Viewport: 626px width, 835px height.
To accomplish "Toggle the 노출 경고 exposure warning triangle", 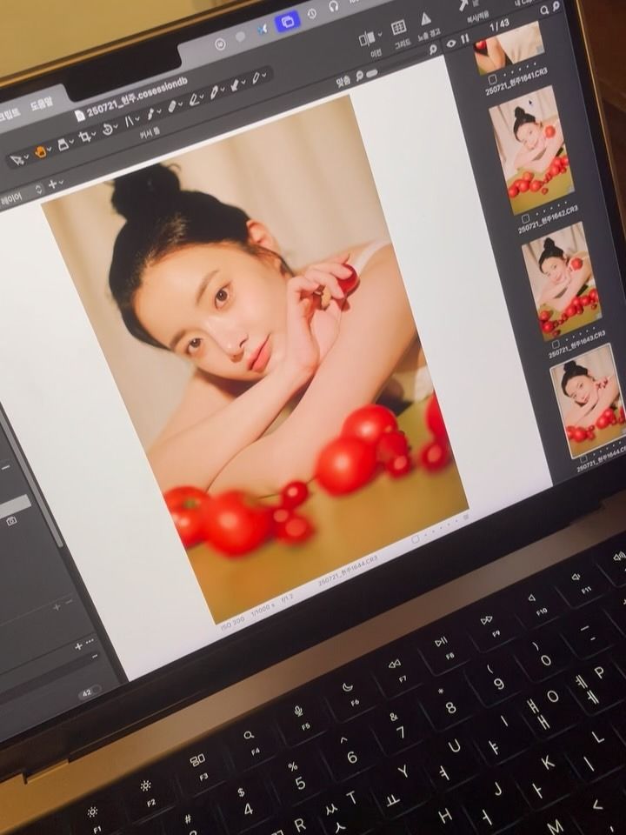I will [x=426, y=18].
